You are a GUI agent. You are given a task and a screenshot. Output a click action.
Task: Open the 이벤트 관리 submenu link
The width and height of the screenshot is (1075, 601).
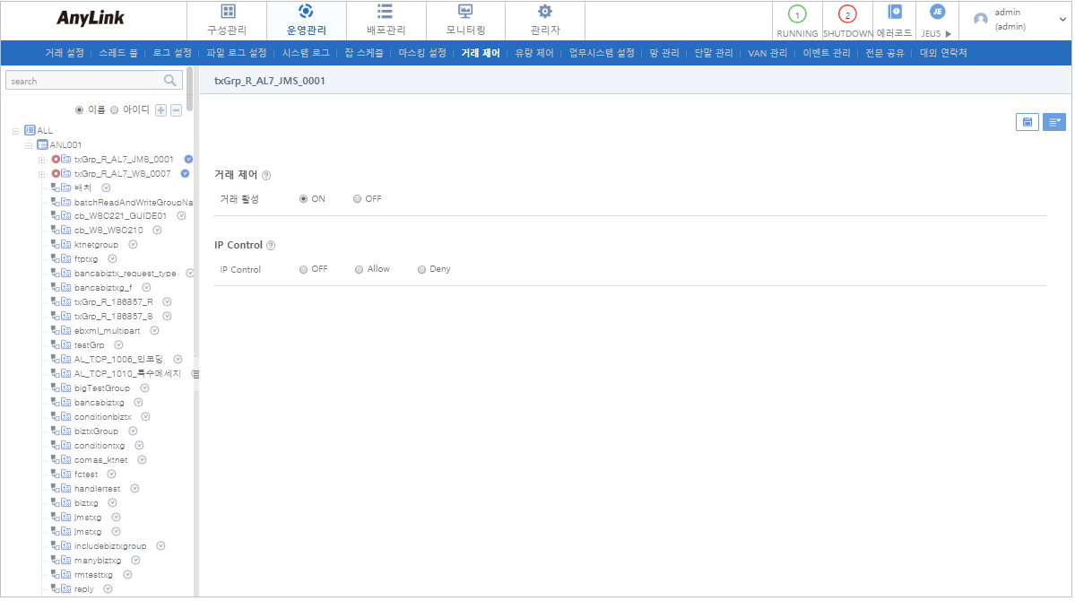click(826, 53)
